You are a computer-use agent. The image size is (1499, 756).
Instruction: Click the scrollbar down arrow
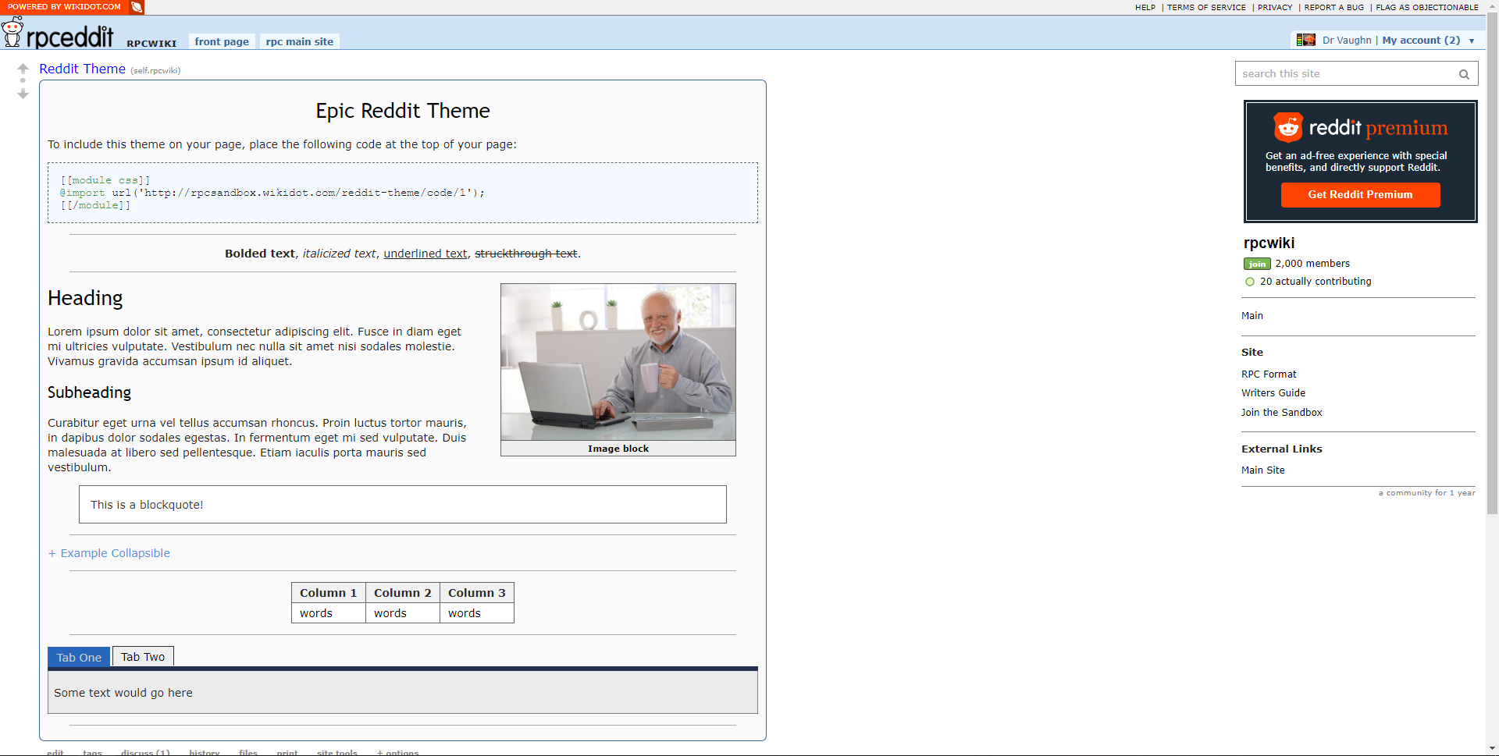tap(1492, 749)
